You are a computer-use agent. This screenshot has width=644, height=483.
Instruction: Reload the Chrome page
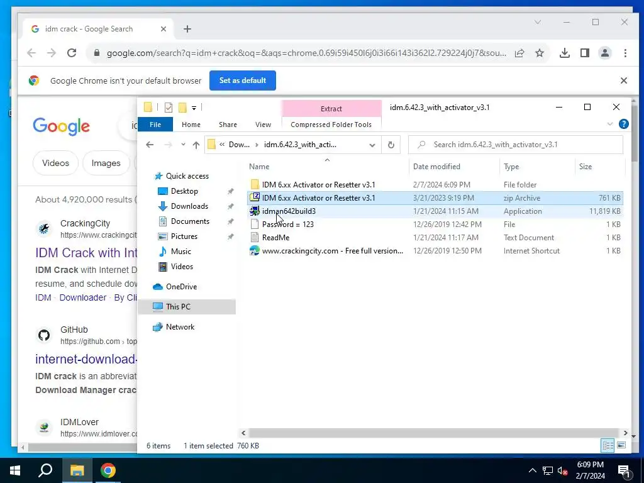pyautogui.click(x=72, y=53)
